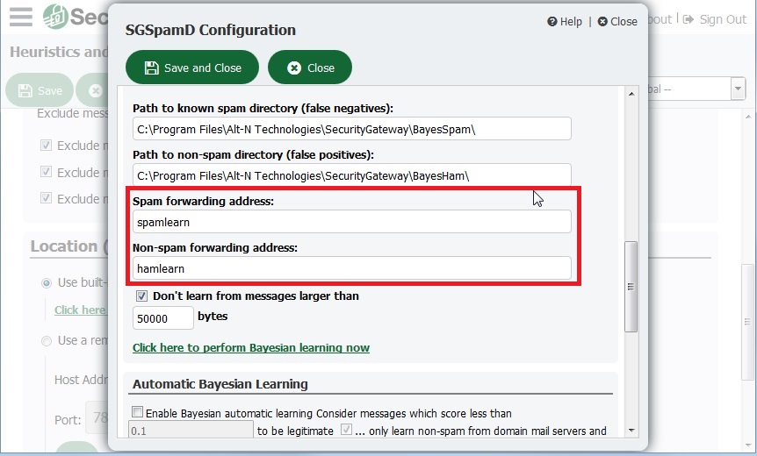Click the green Close button in dialog
Viewport: 757px width, 456px height.
310,68
